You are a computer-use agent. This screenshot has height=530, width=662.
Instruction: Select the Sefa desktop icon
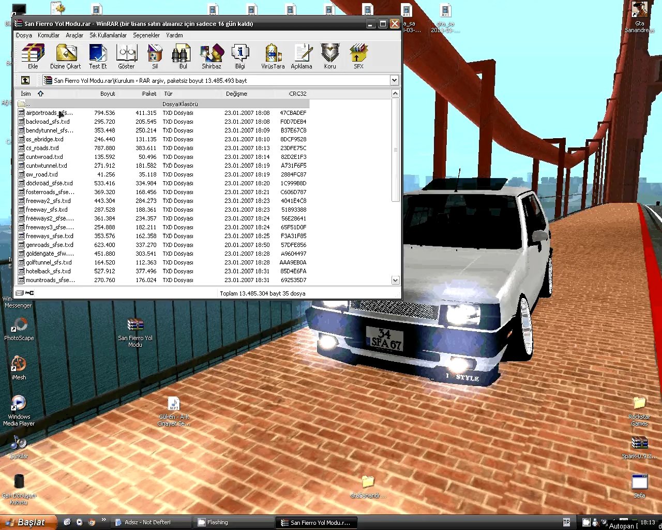pos(640,486)
